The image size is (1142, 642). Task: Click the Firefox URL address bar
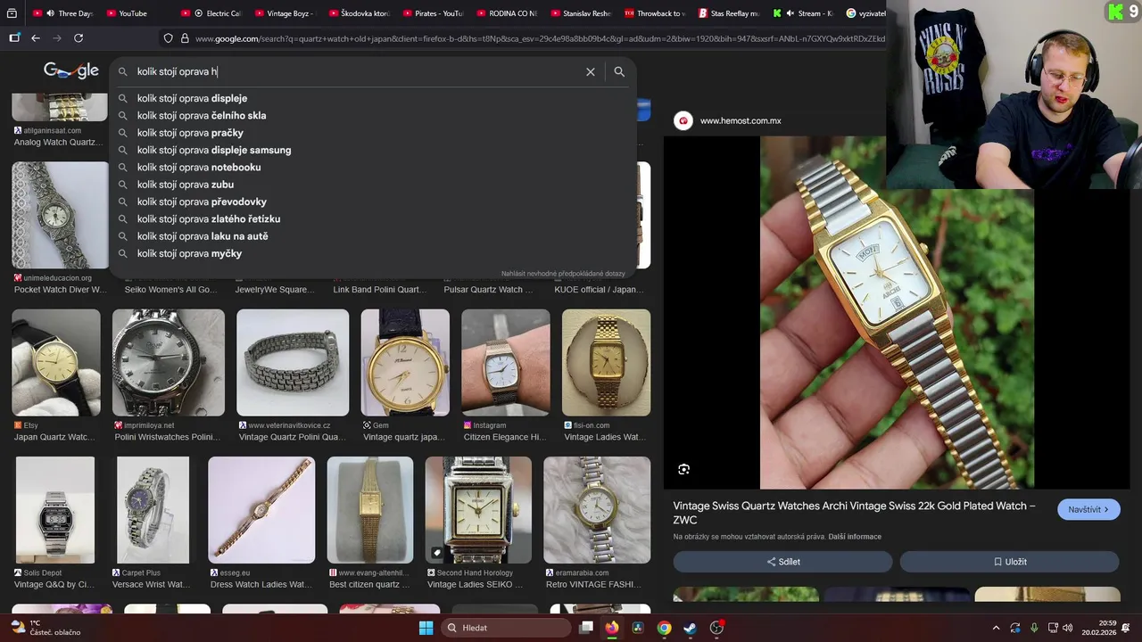pos(540,38)
